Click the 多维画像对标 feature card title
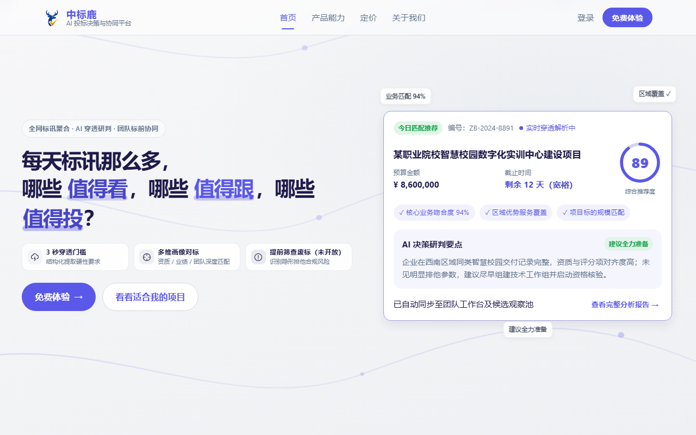696x435 pixels. click(x=178, y=252)
